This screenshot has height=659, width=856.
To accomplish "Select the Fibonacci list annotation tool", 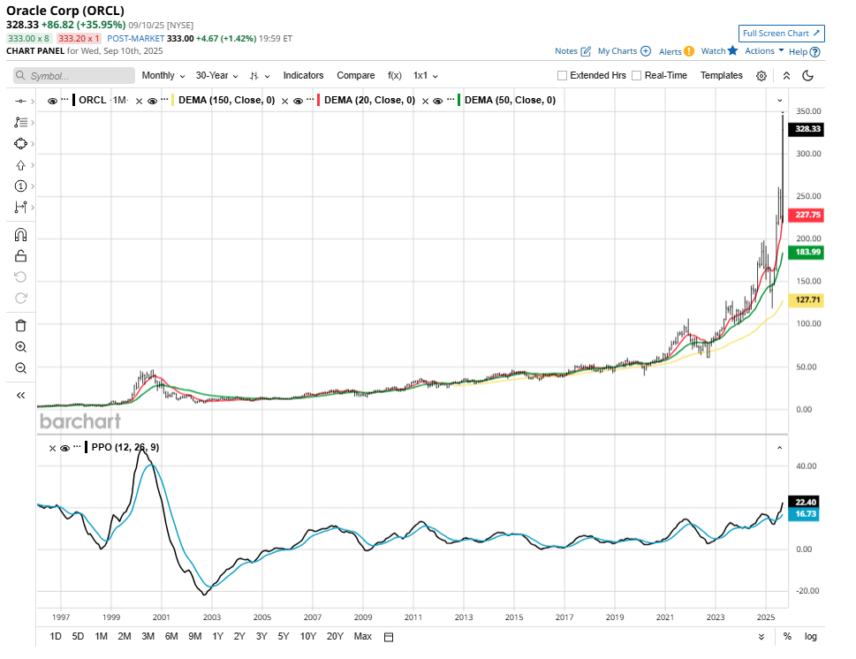I will click(20, 122).
